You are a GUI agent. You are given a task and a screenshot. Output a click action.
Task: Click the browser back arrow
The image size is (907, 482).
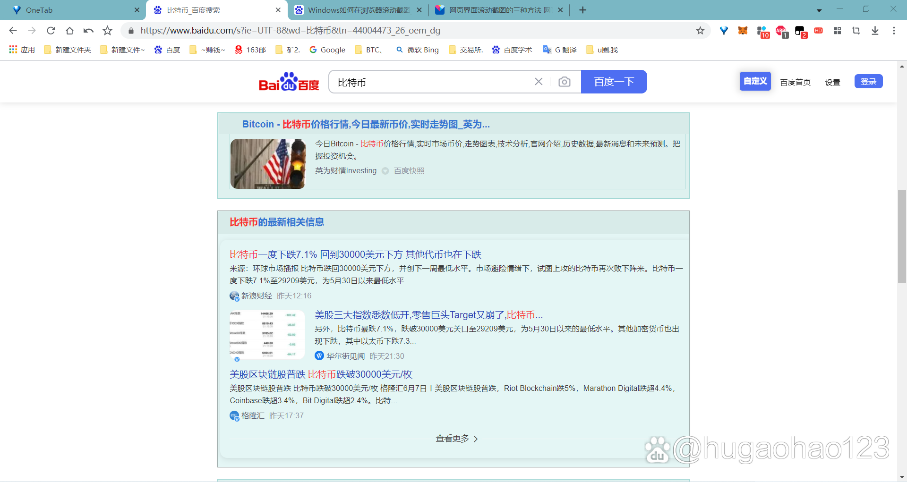(x=13, y=31)
